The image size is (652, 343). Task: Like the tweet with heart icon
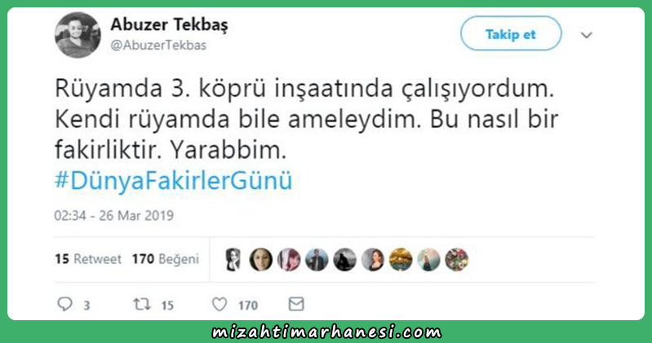pos(220,305)
